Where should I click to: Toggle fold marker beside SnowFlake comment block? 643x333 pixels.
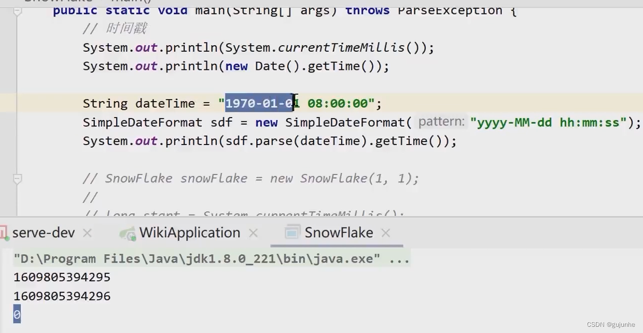tap(17, 179)
